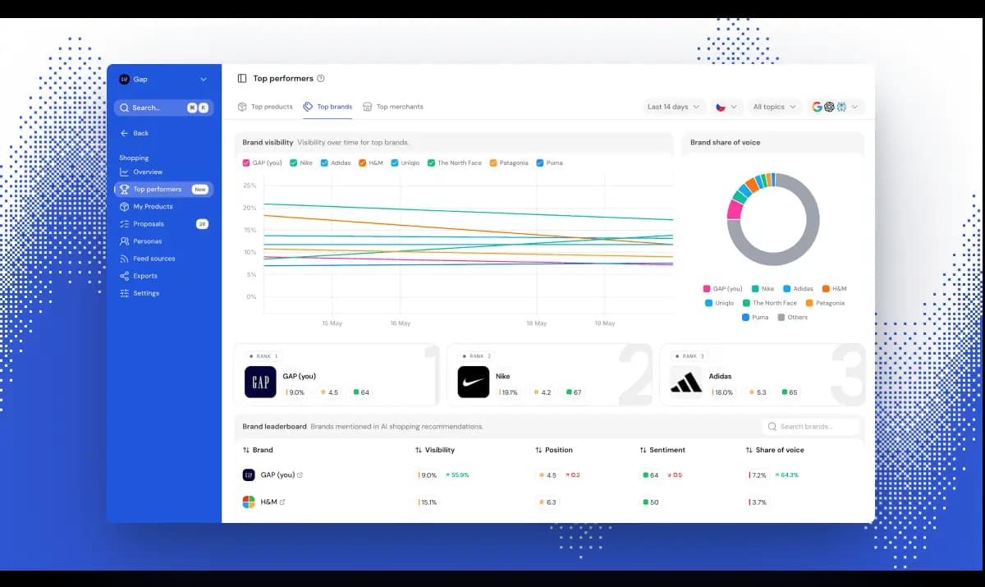Click the Proposals checklist icon
985x587 pixels.
click(x=124, y=224)
